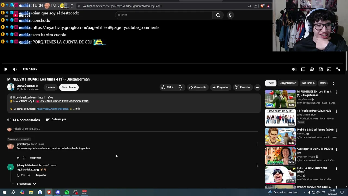348x196 pixels.
Task: Open JuegaGerman channel avatar
Action: [11, 87]
